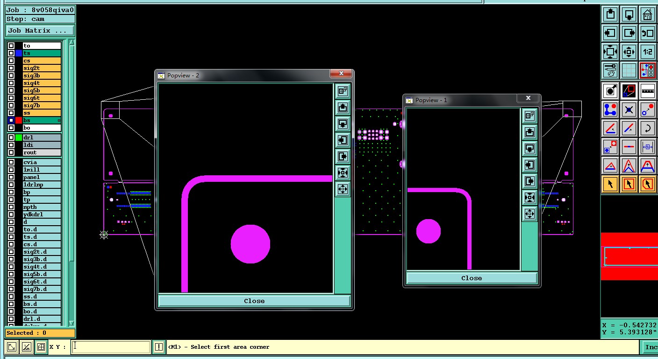Select the polygon area selection tool
Viewport: 658px width, 359px height.
648,184
